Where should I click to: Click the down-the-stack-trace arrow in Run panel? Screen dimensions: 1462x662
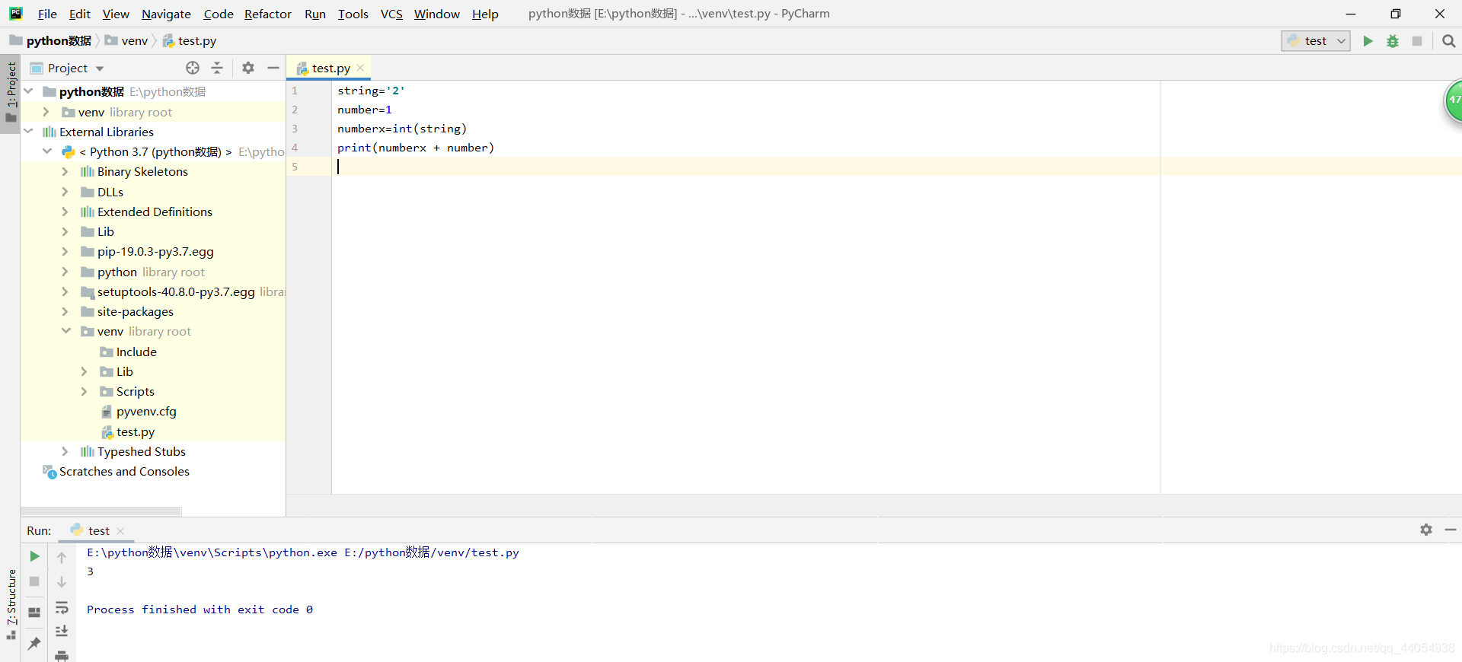62,582
